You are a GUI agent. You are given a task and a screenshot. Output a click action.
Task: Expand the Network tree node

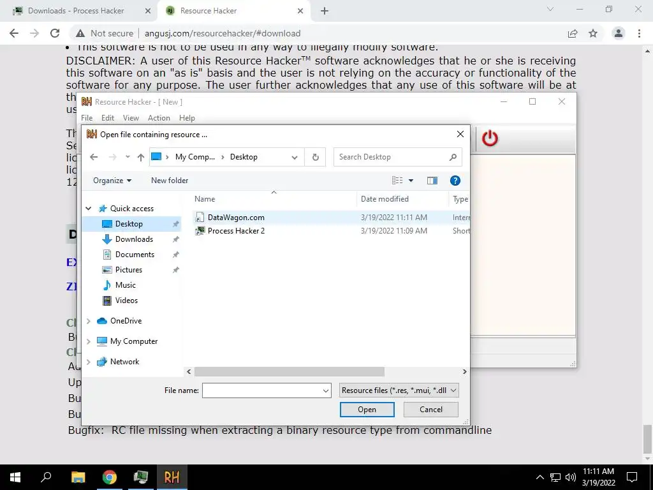click(x=88, y=362)
